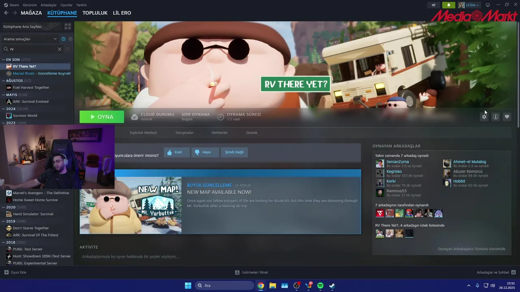Open İndirmeleri Yönet downloads manager
The width and height of the screenshot is (520, 292).
tap(251, 273)
